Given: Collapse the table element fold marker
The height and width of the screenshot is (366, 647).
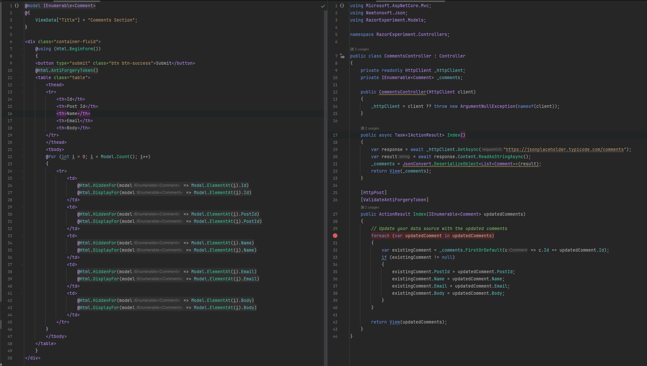Looking at the screenshot, I should point(22,78).
